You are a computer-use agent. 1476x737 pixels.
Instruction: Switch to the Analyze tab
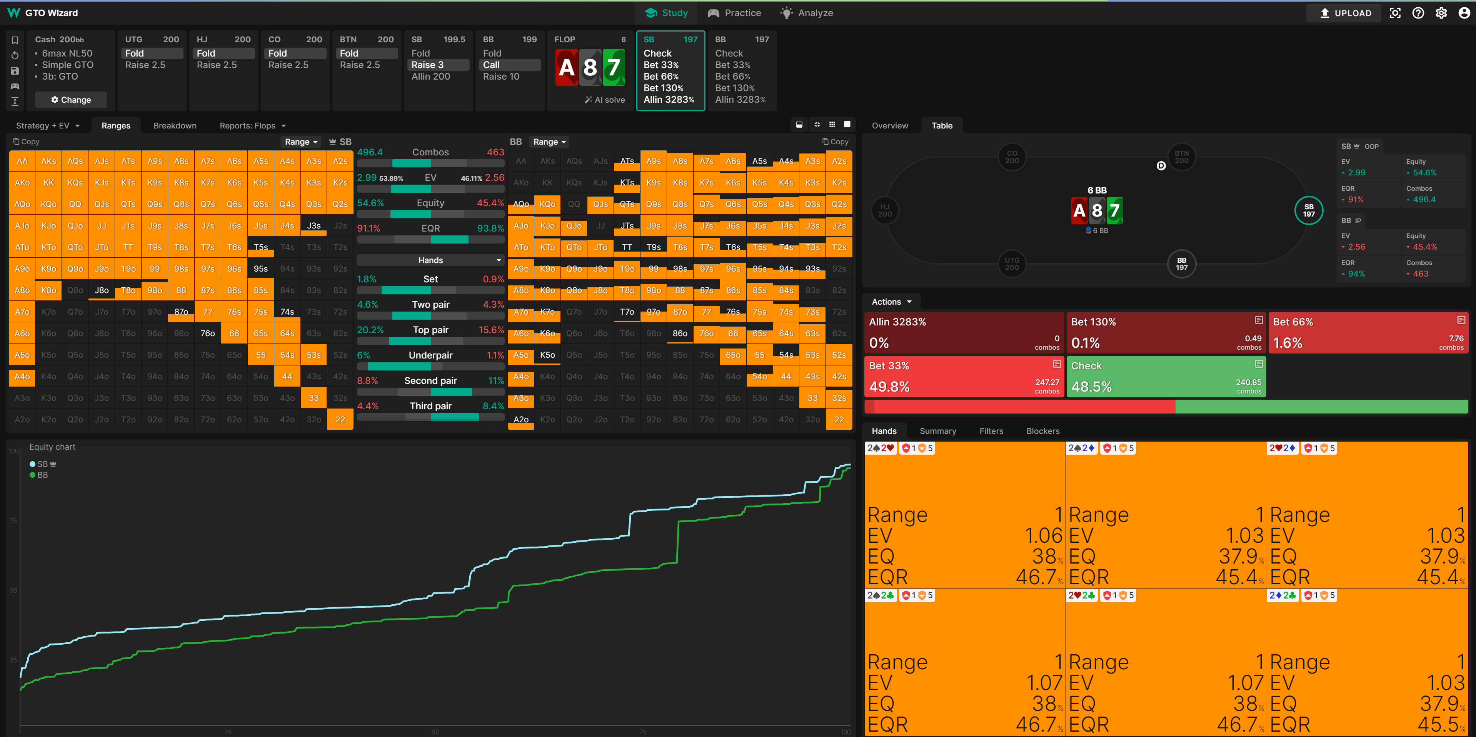click(x=807, y=13)
